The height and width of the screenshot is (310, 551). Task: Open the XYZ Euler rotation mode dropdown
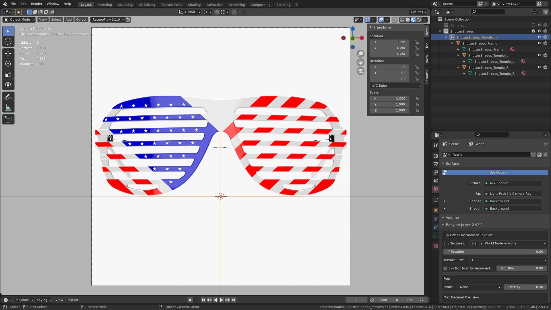tap(396, 86)
